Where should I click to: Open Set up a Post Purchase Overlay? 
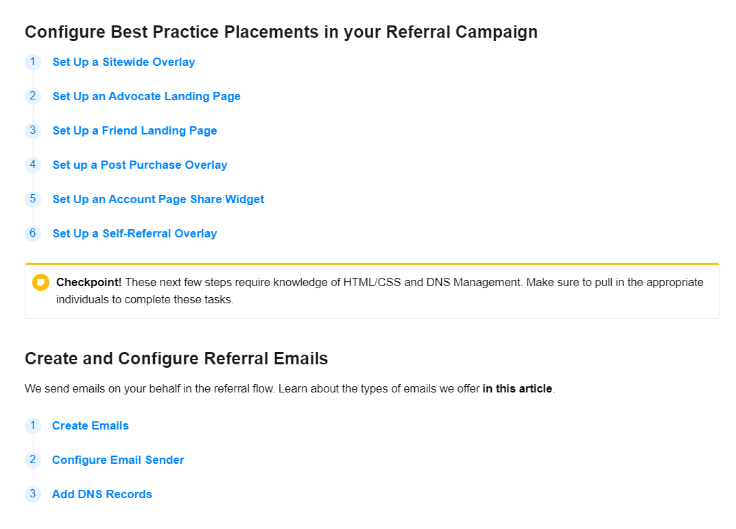[140, 165]
